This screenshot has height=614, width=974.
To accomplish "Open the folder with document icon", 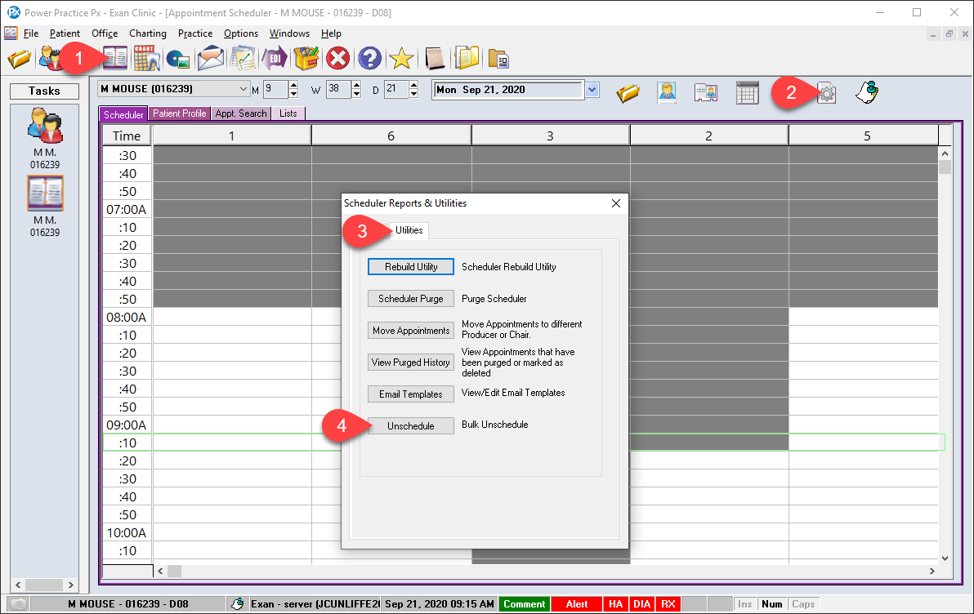I will click(x=498, y=59).
